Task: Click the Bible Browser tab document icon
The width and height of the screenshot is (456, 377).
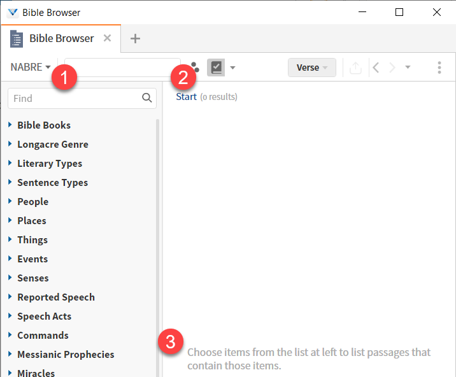Action: (17, 39)
